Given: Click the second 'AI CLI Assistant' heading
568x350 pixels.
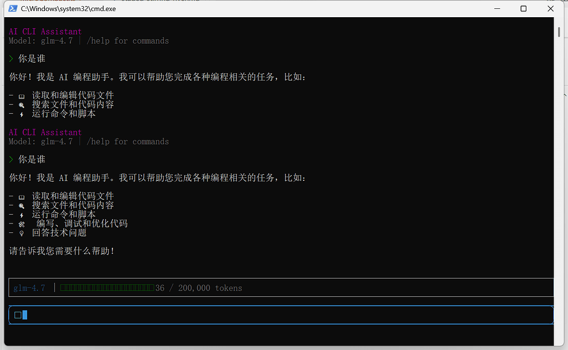Looking at the screenshot, I should click(x=45, y=132).
